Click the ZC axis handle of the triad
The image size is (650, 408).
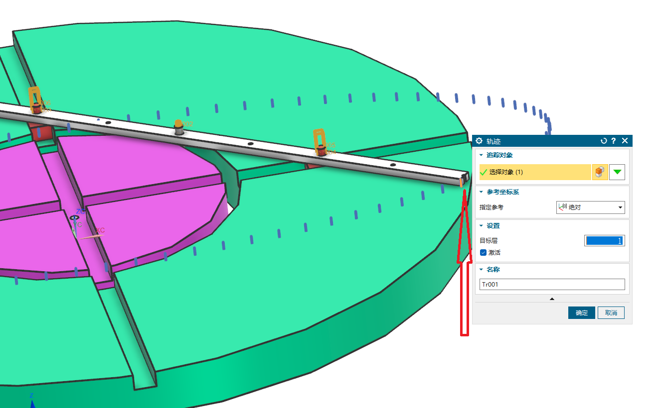pos(74,217)
